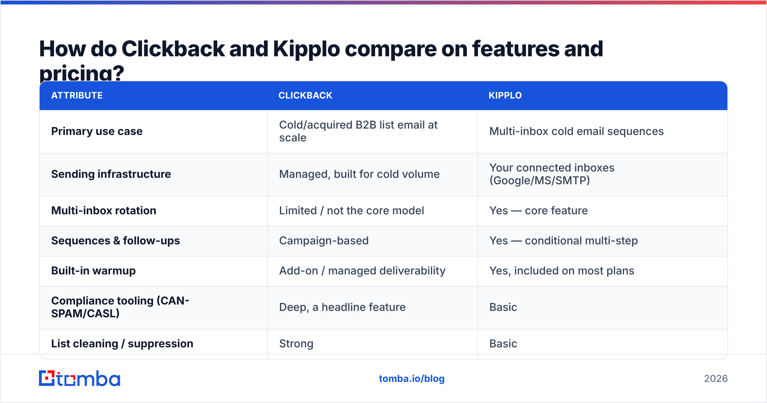Image resolution: width=767 pixels, height=403 pixels.
Task: Click 'Add-on / managed deliverability' cell
Action: tap(362, 271)
